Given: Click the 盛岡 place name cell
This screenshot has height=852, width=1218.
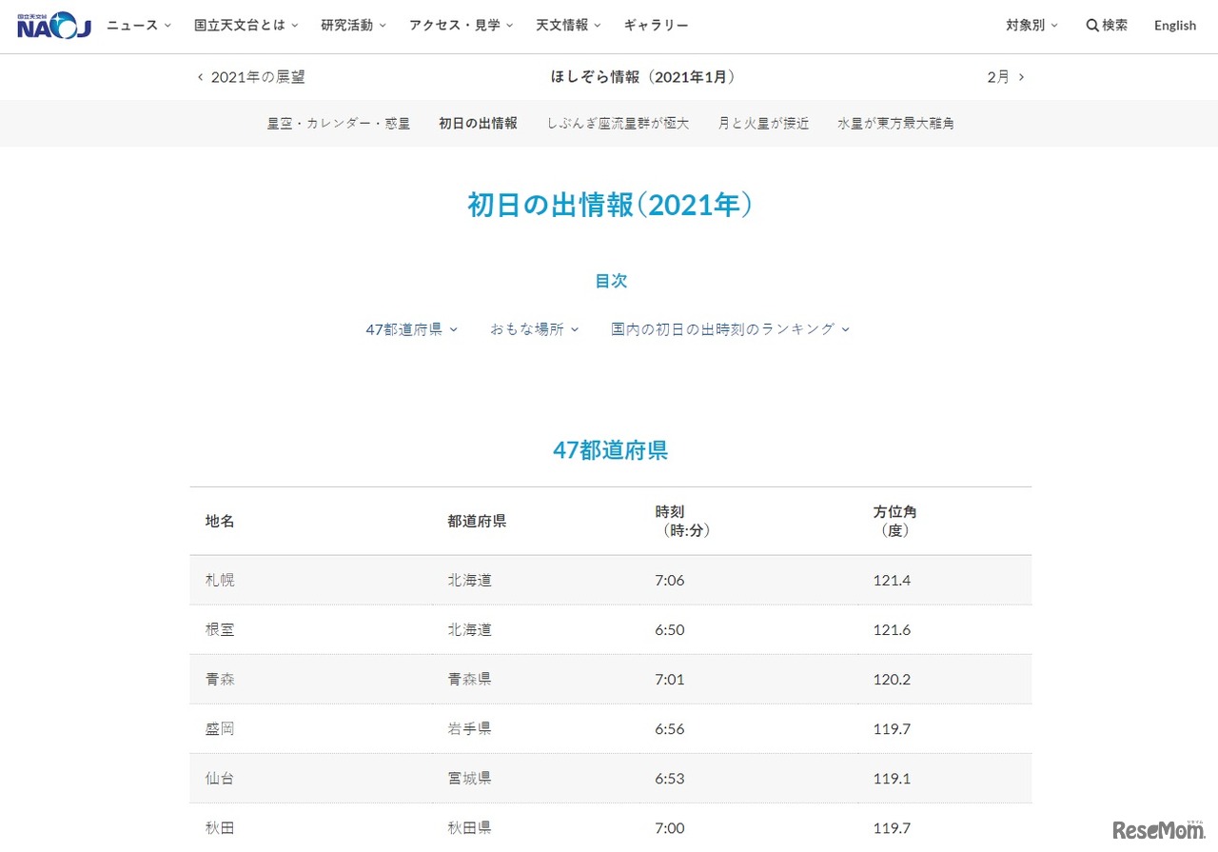Looking at the screenshot, I should (x=220, y=729).
